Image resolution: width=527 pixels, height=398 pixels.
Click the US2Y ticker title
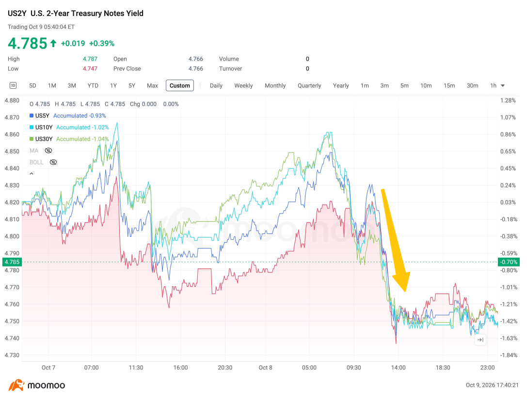click(17, 14)
